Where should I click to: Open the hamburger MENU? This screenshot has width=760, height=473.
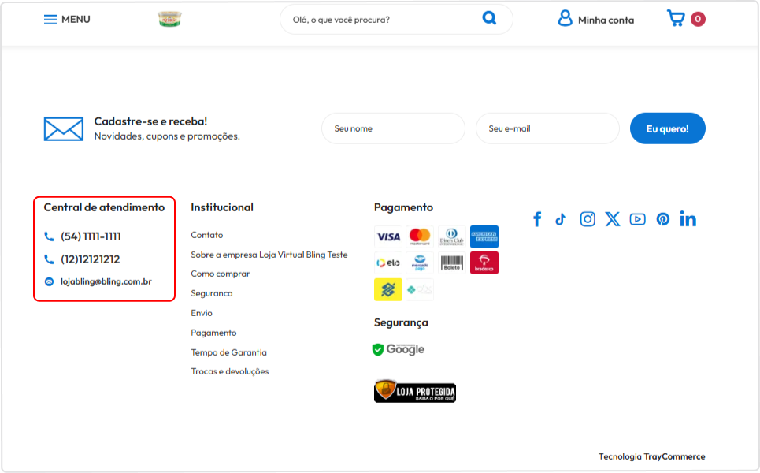click(67, 20)
